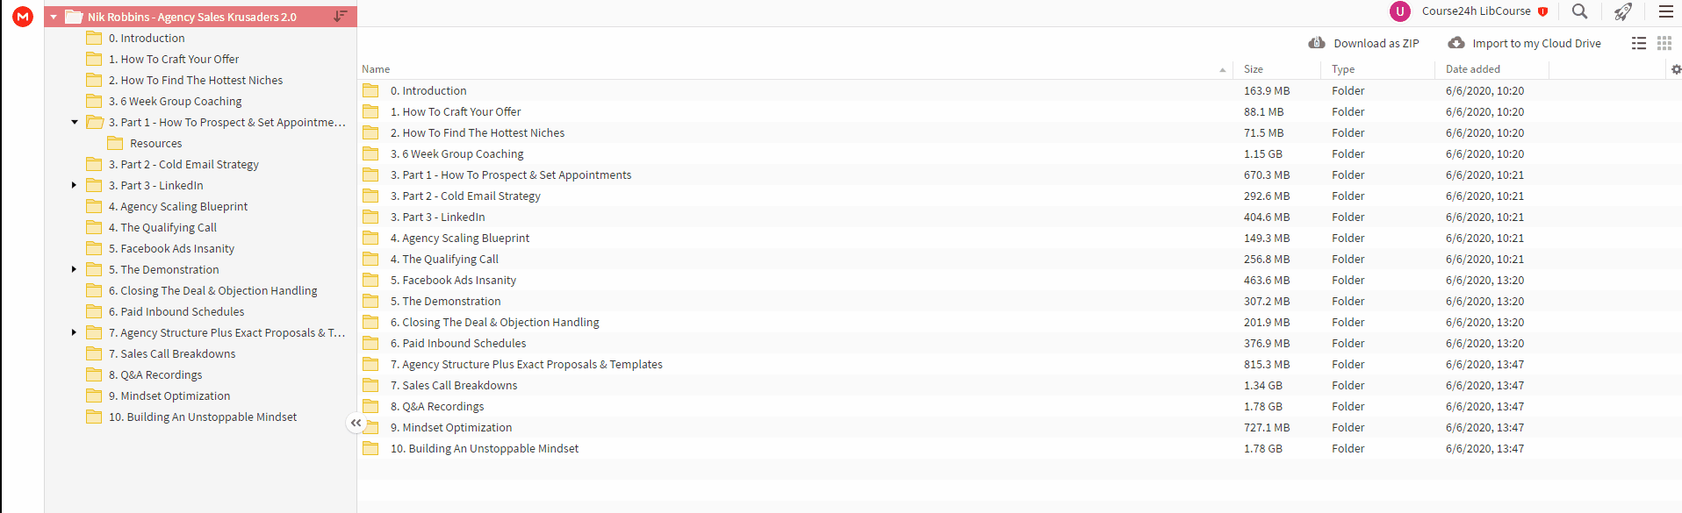
Task: Open 4. Agency Scaling Blueprint row in list
Action: (x=1019, y=238)
